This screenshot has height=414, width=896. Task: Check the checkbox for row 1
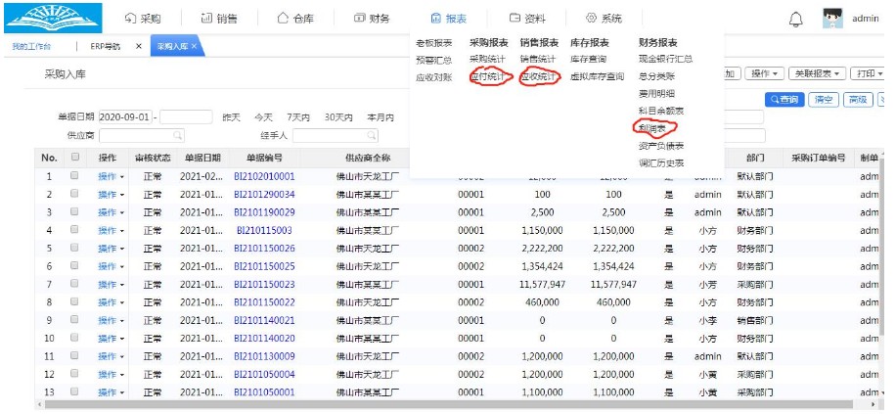click(x=74, y=176)
